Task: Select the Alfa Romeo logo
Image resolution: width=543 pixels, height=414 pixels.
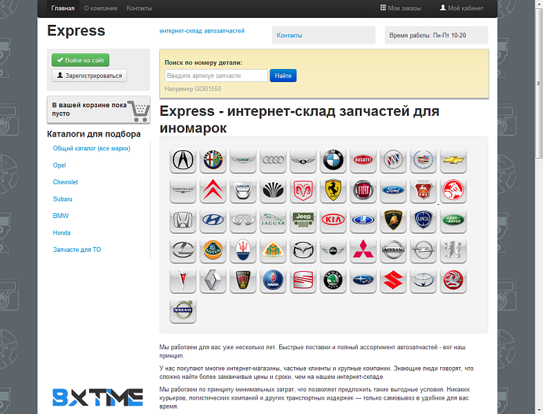Action: tap(213, 160)
